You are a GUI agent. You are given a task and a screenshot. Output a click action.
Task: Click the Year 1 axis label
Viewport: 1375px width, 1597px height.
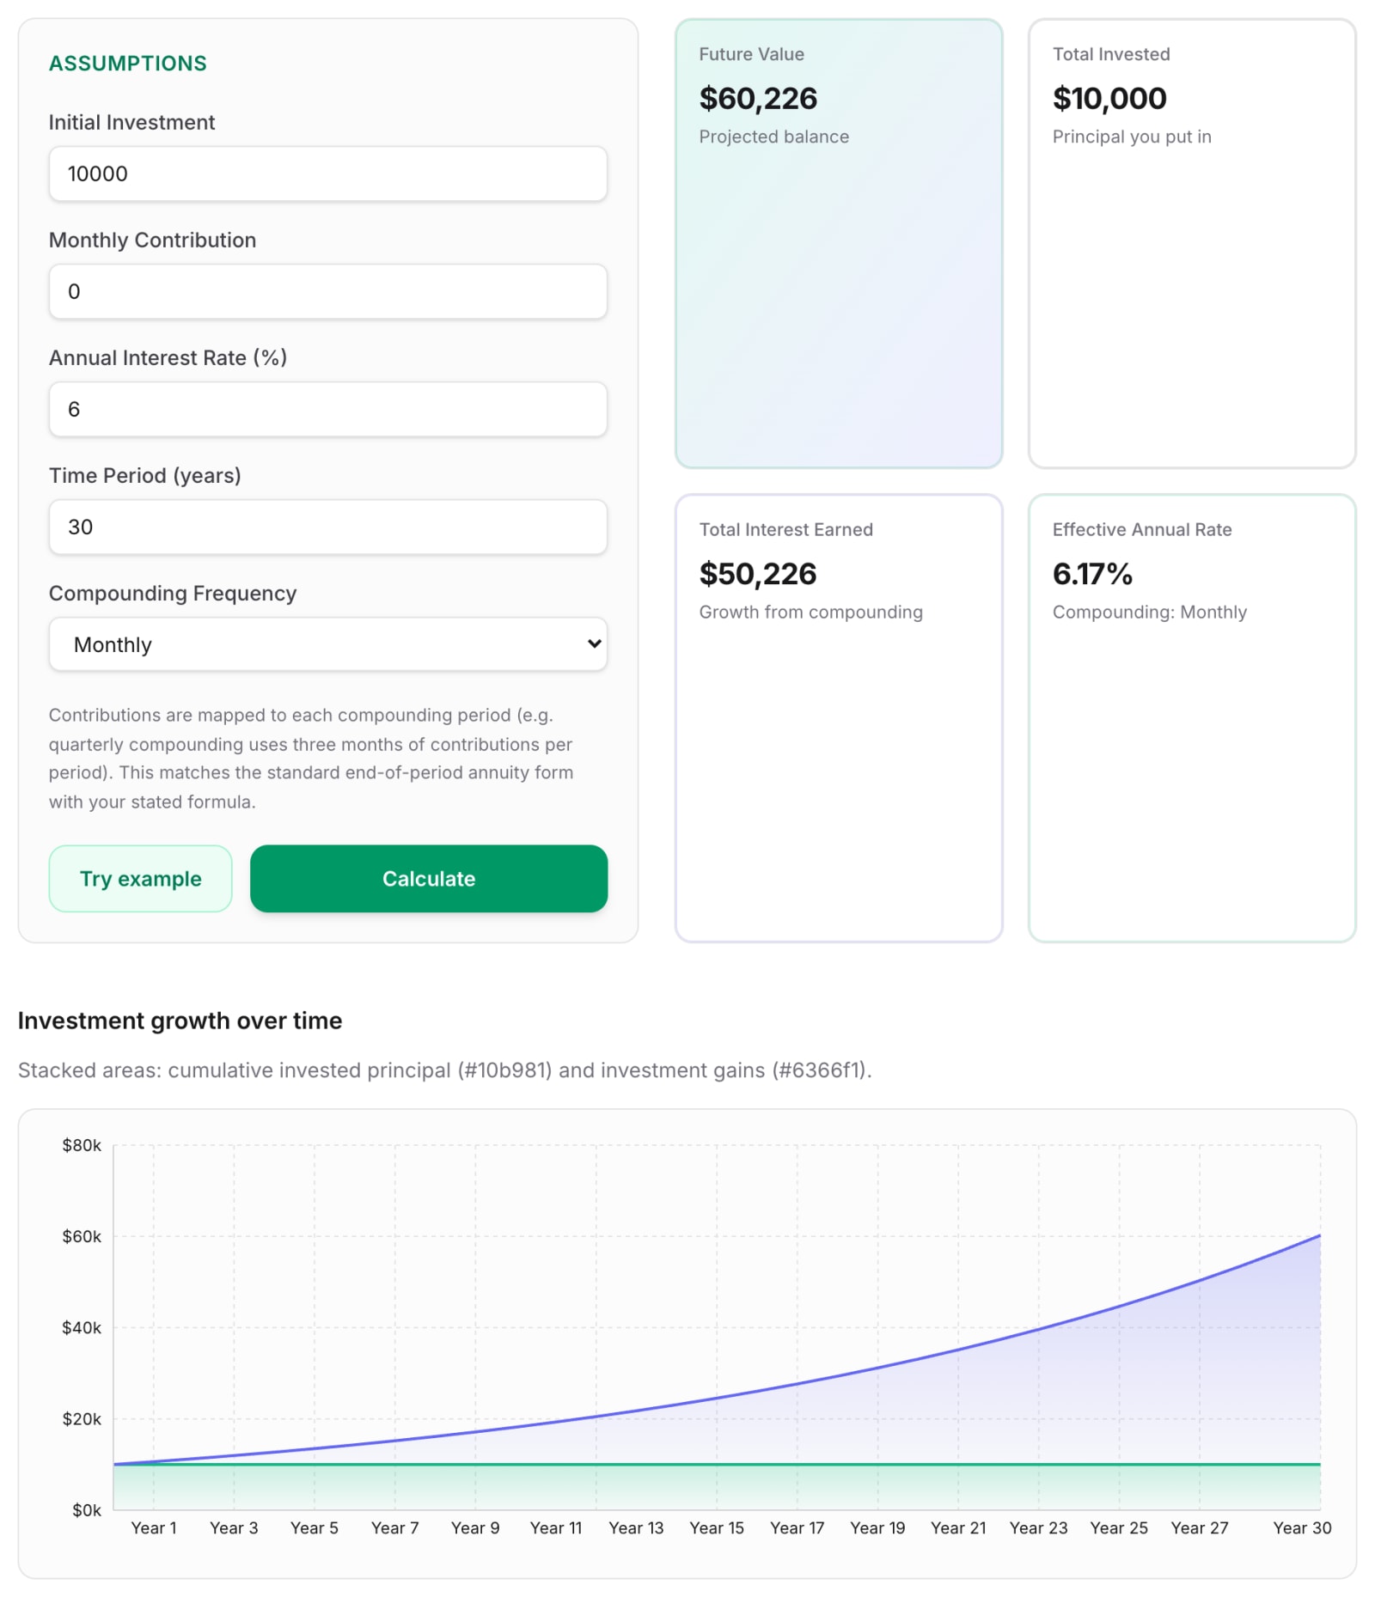[154, 1528]
